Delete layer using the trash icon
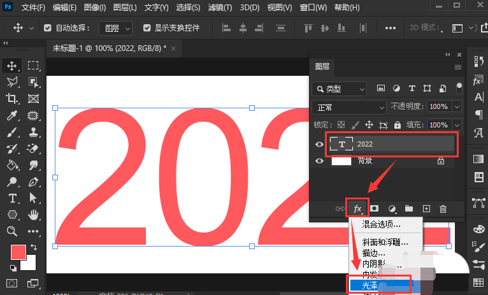Screen dimensions: 488x295 [x=443, y=208]
